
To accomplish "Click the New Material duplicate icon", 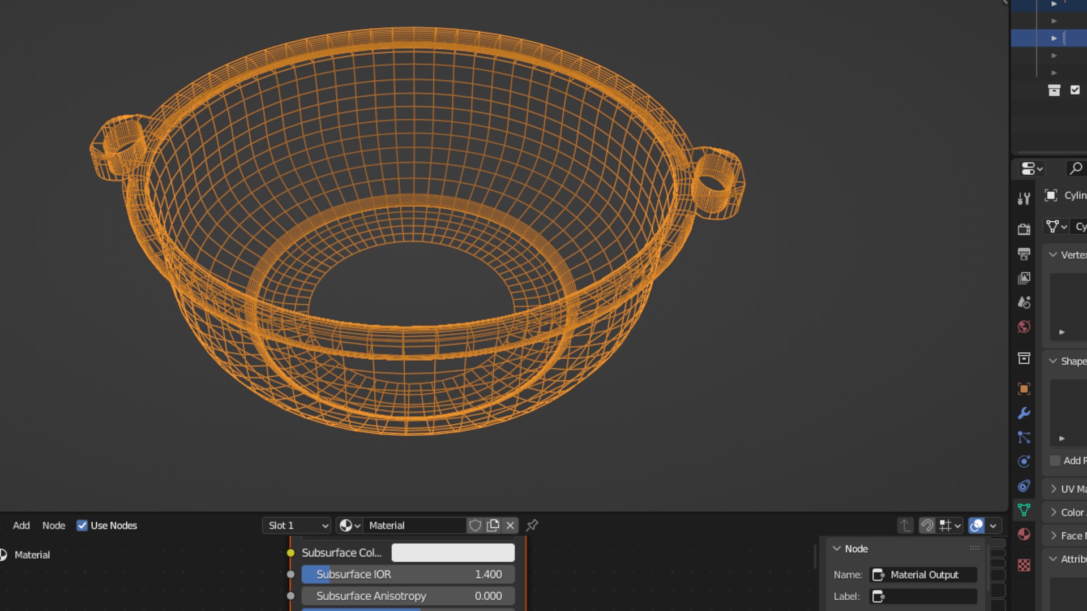I will point(493,526).
